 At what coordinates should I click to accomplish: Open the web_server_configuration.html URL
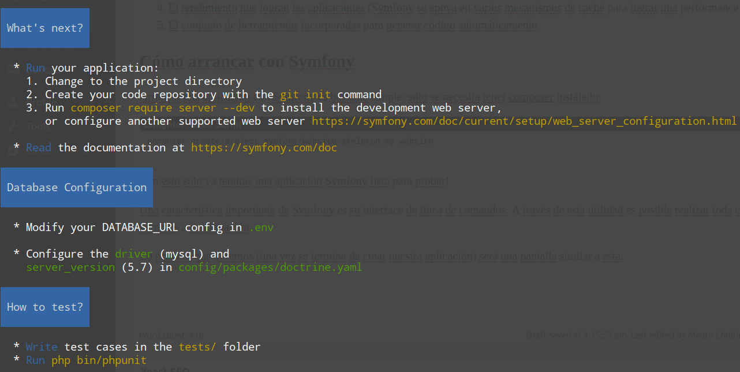tap(524, 121)
